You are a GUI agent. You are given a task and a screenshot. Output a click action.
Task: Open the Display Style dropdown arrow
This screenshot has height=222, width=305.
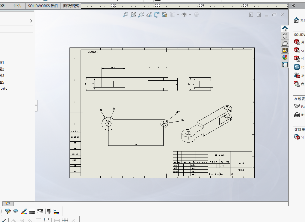coord(178,15)
